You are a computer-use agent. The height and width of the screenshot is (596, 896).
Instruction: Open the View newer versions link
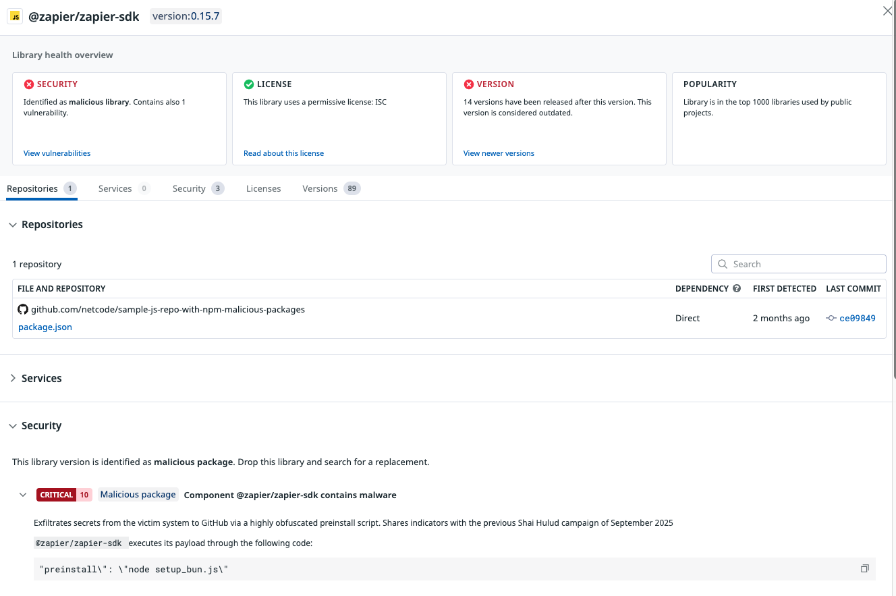[x=499, y=153]
